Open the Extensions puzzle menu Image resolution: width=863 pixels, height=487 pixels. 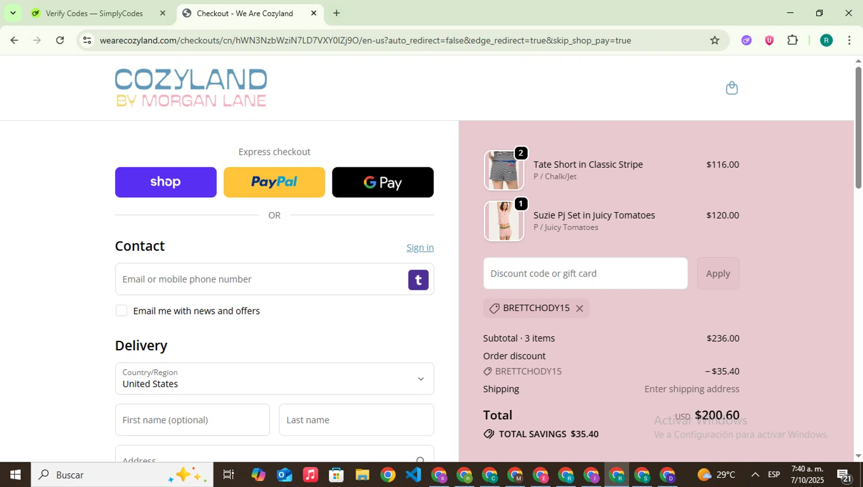[x=792, y=40]
